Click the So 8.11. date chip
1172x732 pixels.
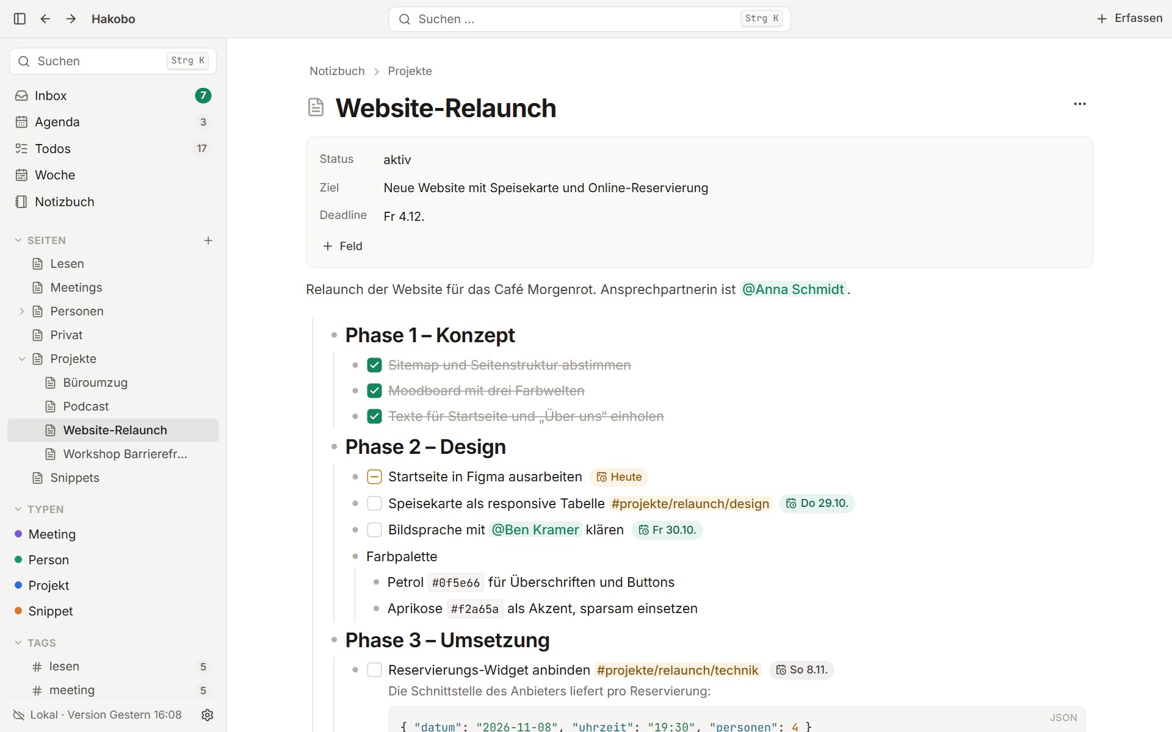click(801, 670)
